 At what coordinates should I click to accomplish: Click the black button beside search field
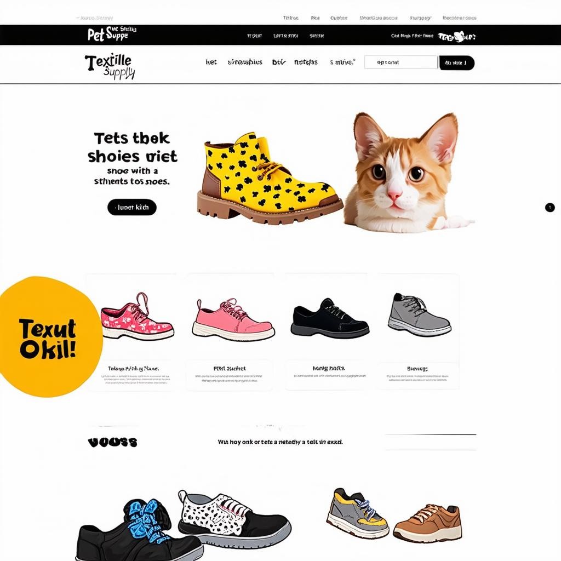[x=456, y=62]
